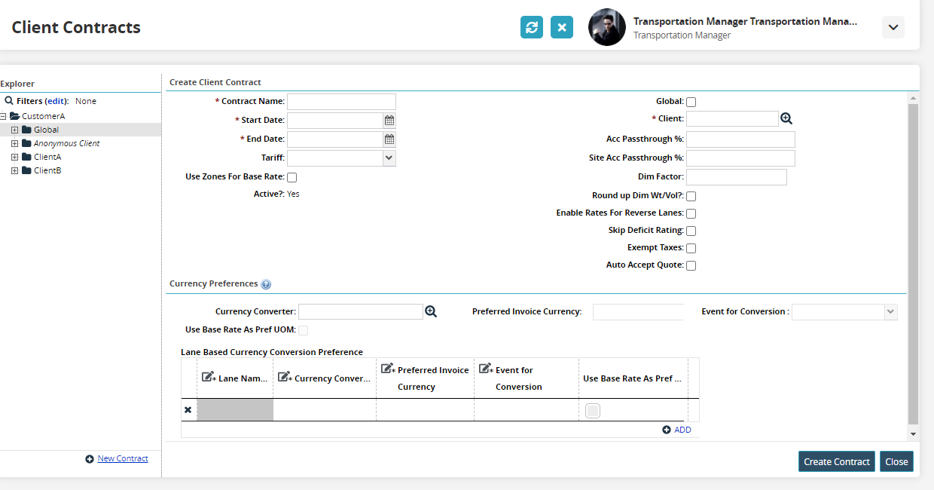Click the CustomerA open folder icon
934x490 pixels.
[x=14, y=116]
